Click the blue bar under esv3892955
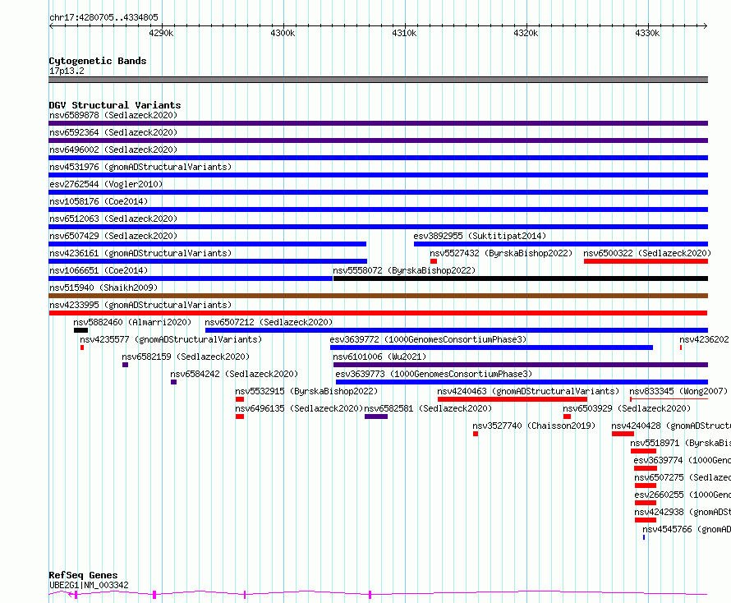The height and width of the screenshot is (603, 731). point(561,244)
